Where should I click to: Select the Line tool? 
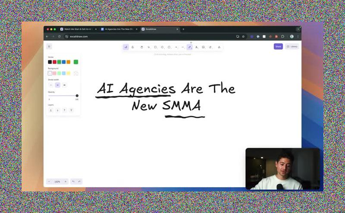pyautogui.click(x=182, y=47)
